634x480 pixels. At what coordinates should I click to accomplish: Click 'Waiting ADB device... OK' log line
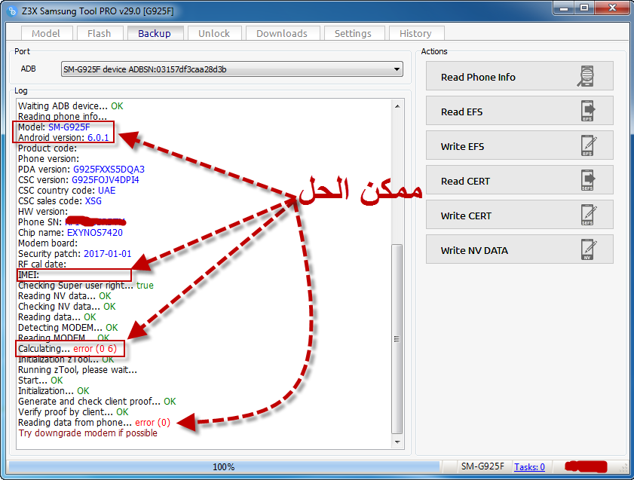pyautogui.click(x=71, y=105)
